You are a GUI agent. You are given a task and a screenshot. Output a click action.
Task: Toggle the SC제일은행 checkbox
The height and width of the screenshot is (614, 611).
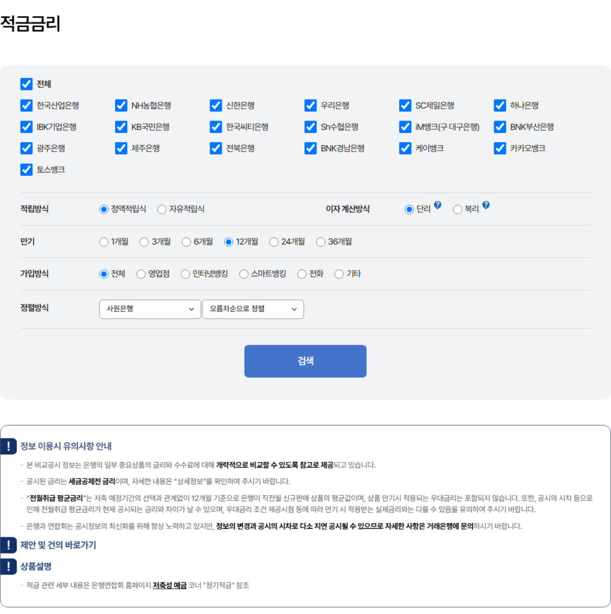click(x=405, y=106)
